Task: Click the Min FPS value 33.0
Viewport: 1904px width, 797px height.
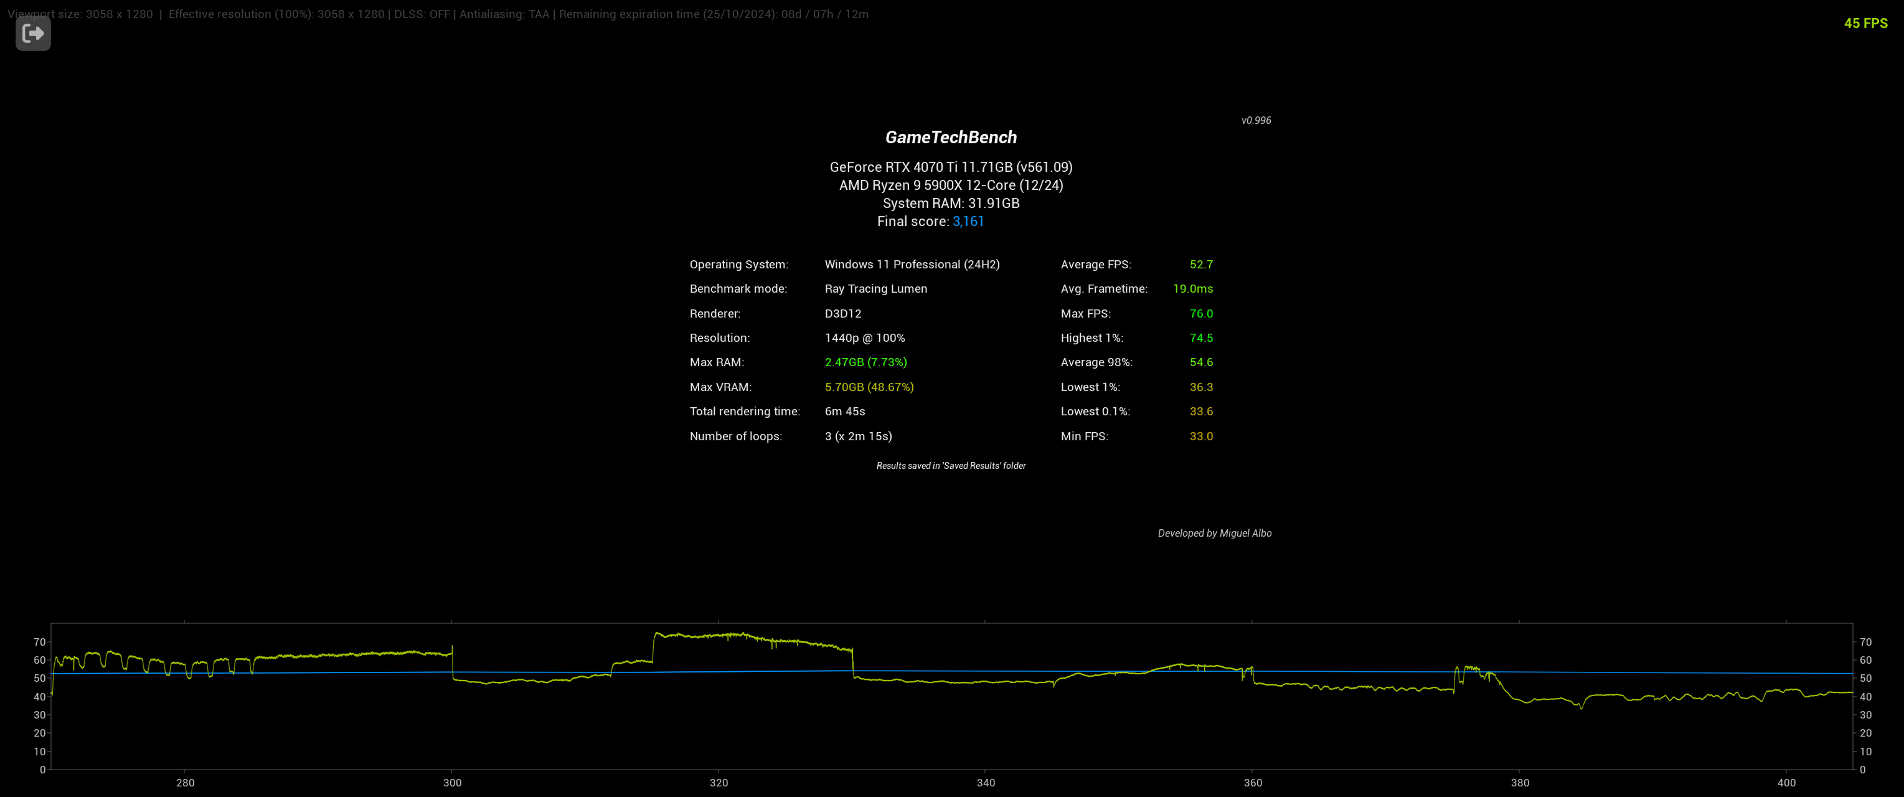Action: (x=1200, y=436)
